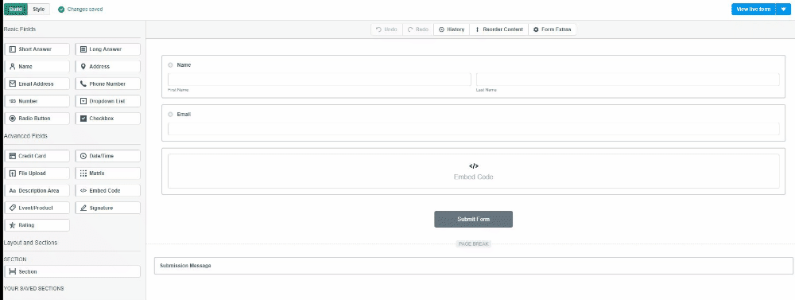Click the Submit Form button

click(474, 220)
